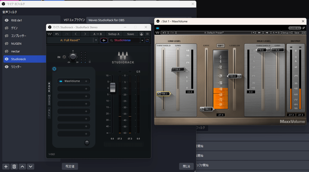Click the pin icon next to CLOSE ALL
Screen dimensions: 309x172
tap(303, 28)
